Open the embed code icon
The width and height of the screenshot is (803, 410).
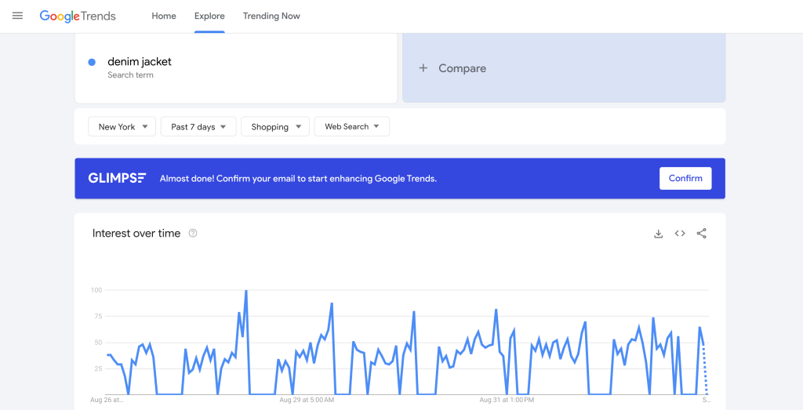point(680,234)
